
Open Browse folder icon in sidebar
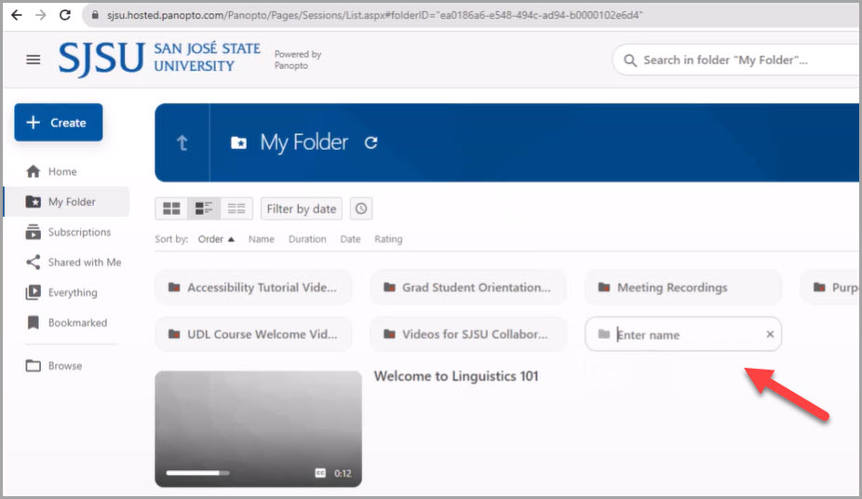point(34,366)
